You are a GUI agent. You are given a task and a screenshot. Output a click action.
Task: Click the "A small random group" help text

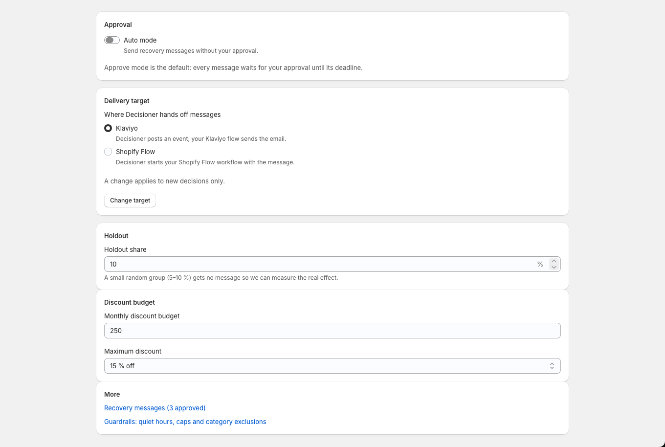click(x=221, y=278)
